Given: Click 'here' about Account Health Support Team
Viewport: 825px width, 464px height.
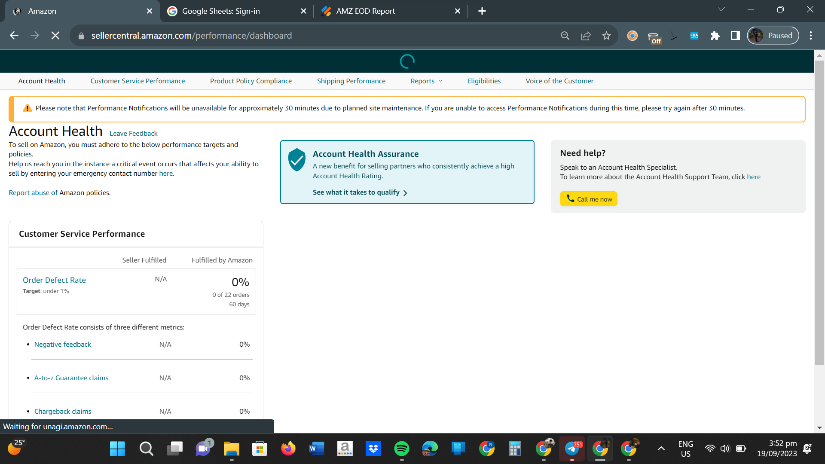Looking at the screenshot, I should [754, 177].
